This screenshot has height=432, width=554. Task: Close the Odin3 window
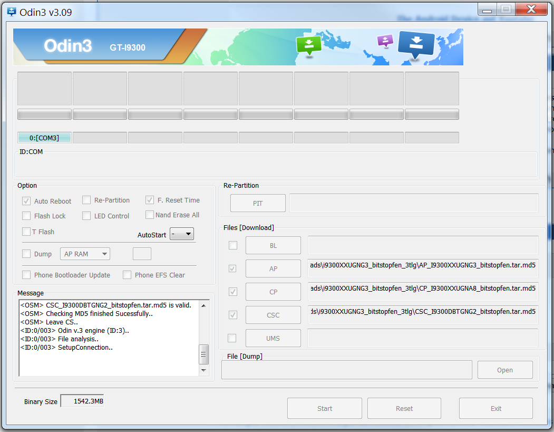point(531,9)
